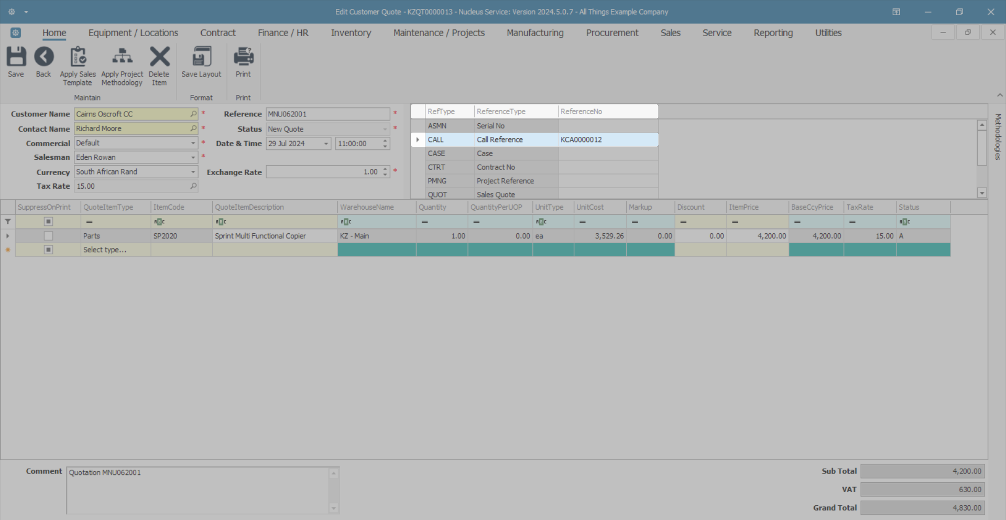Click the Reference input field
This screenshot has height=520, width=1006.
[328, 114]
